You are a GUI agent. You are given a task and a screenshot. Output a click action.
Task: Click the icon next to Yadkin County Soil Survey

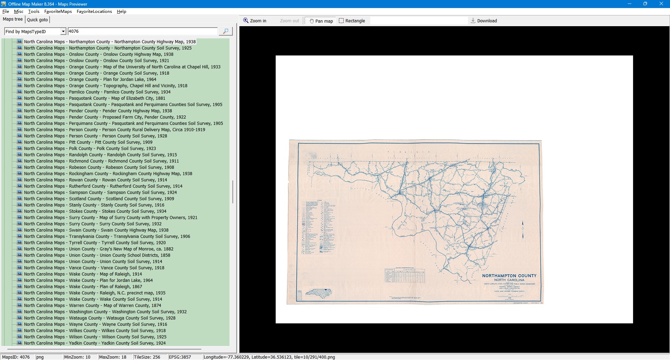[20, 343]
